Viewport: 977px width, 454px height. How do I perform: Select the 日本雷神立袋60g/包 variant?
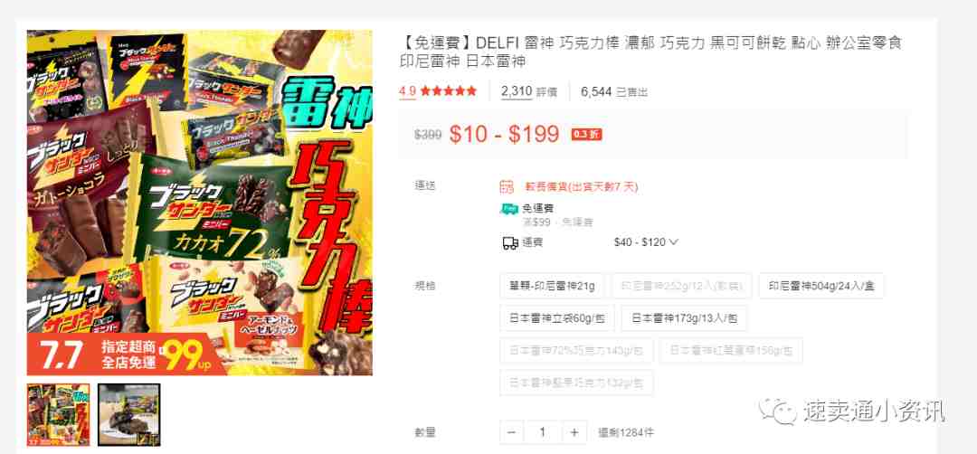click(x=557, y=318)
